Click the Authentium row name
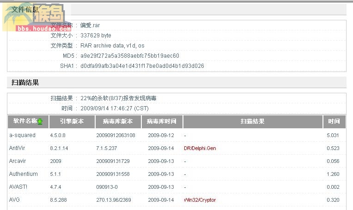 pos(24,174)
